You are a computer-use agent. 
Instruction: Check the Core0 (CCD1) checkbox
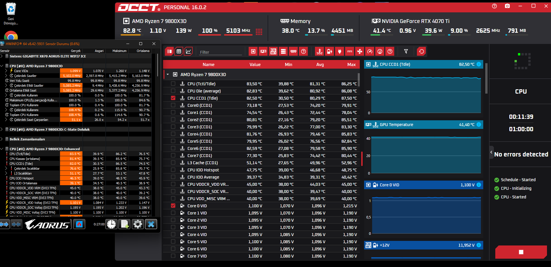coord(173,105)
